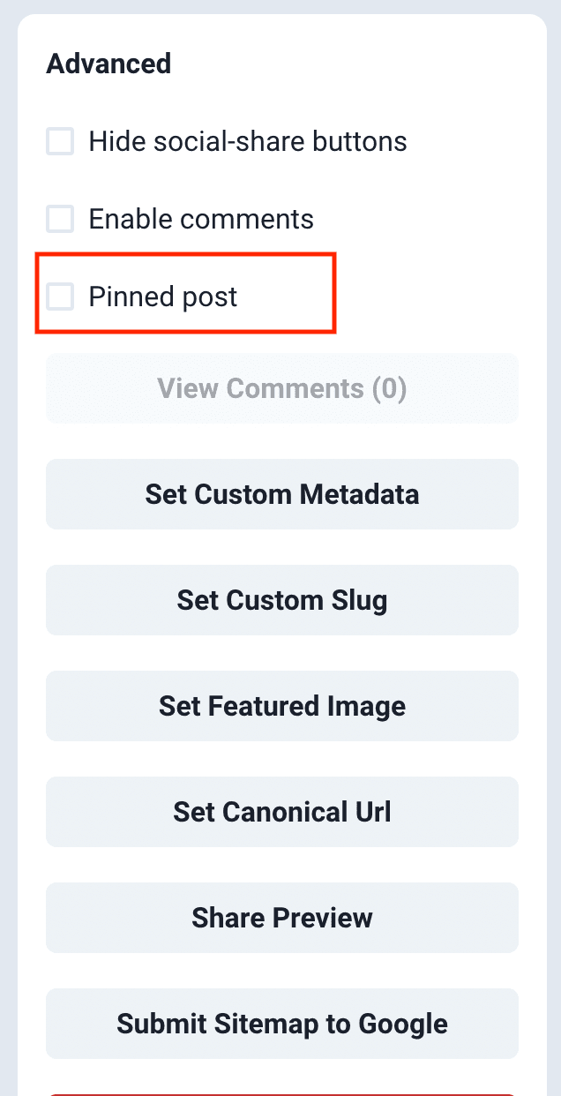Tick the Enable comments checkbox

pos(60,219)
